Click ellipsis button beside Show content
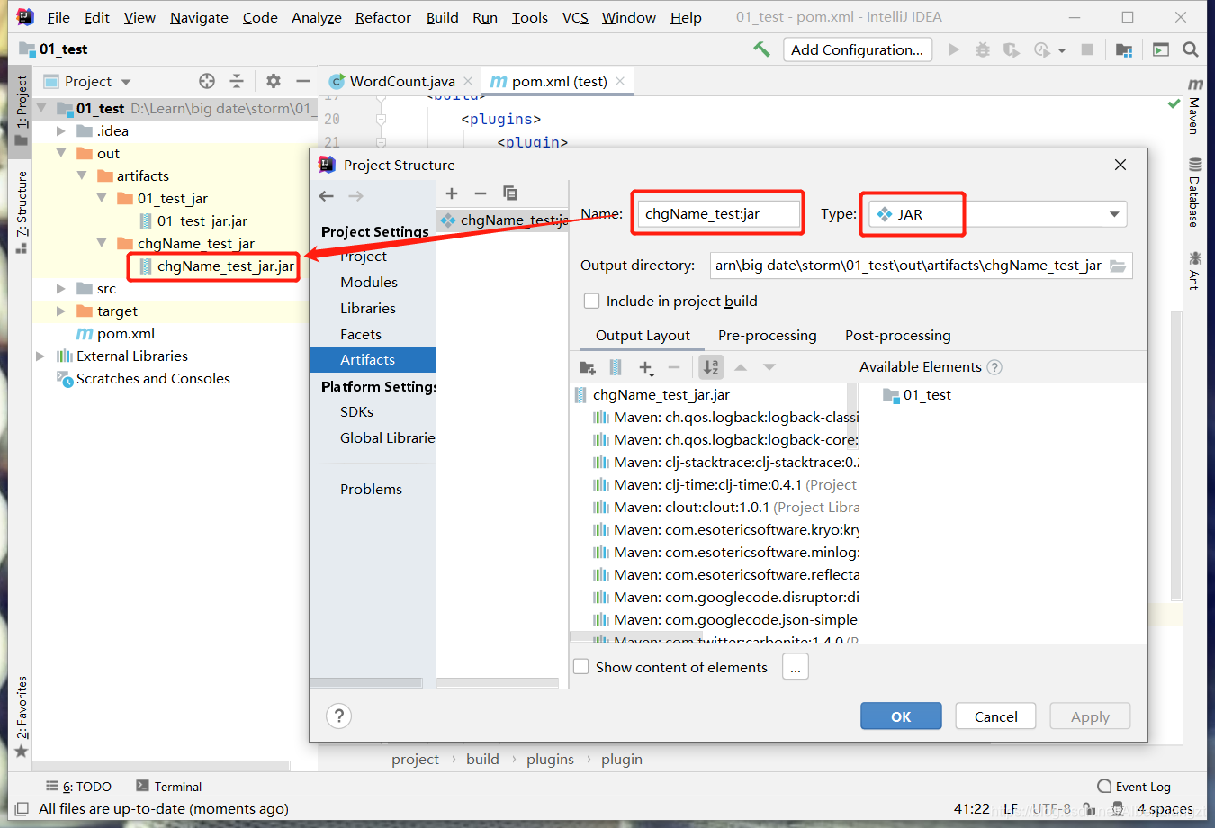Viewport: 1215px width, 828px height. [796, 667]
